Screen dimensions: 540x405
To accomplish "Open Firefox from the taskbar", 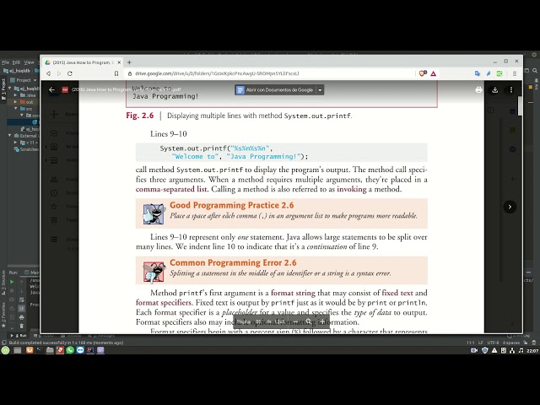I will pyautogui.click(x=30, y=350).
